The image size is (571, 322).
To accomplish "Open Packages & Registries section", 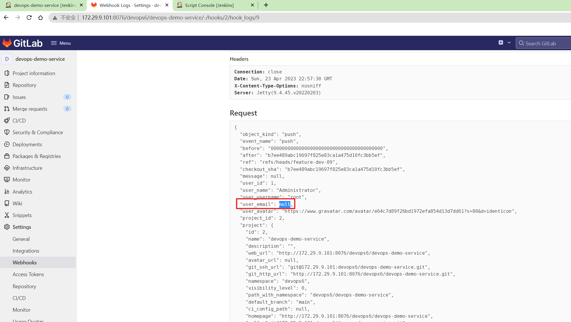I will (x=37, y=156).
